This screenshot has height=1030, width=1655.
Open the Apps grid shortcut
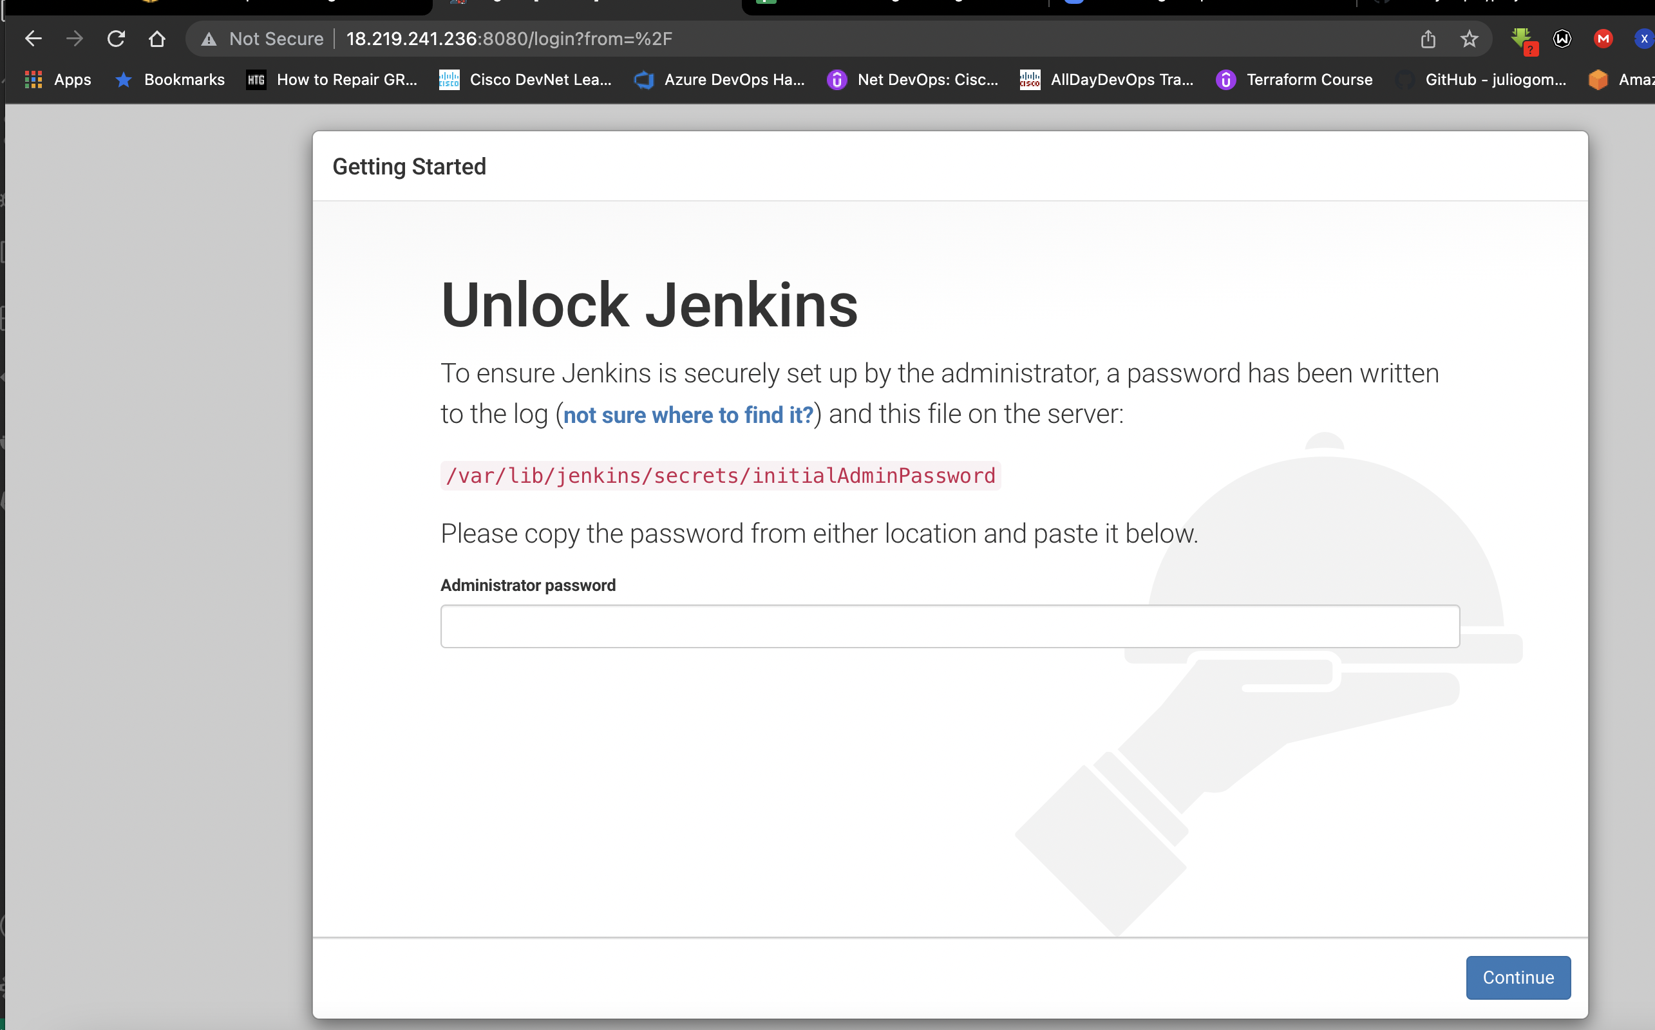tap(58, 80)
